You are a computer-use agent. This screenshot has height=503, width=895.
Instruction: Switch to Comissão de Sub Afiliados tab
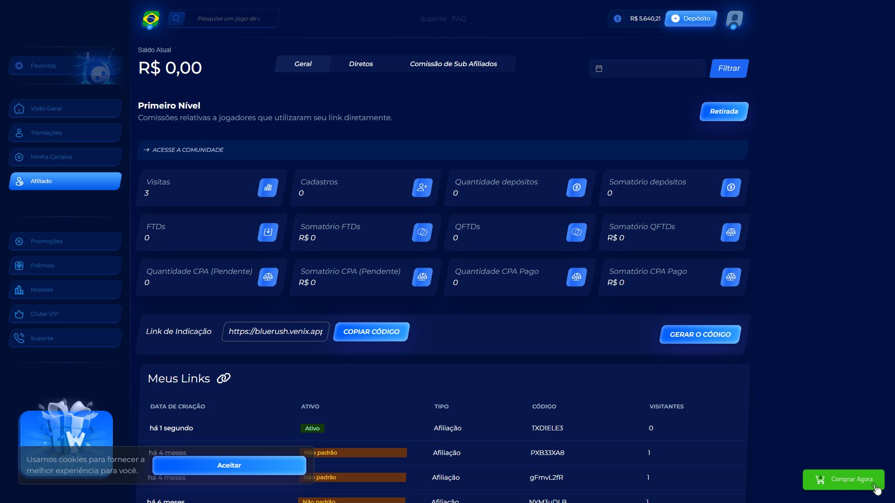pyautogui.click(x=453, y=64)
